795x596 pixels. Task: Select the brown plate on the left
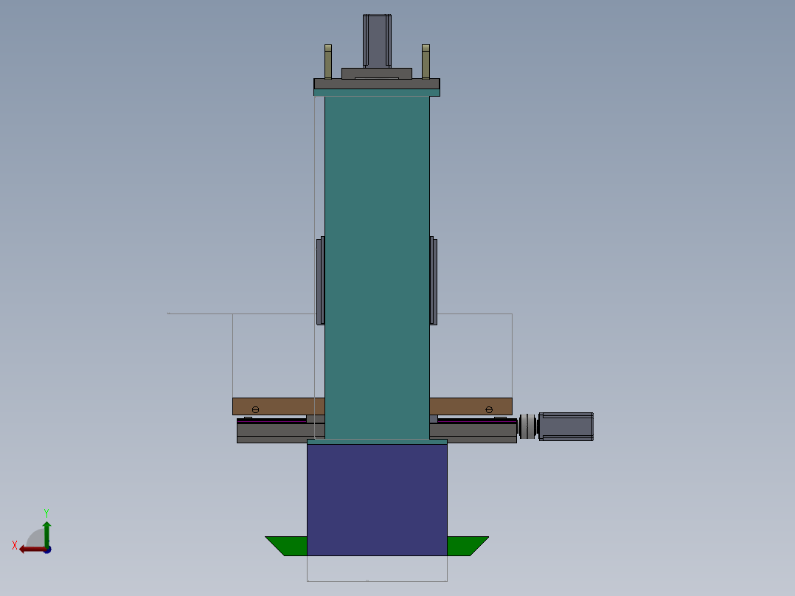(x=278, y=406)
